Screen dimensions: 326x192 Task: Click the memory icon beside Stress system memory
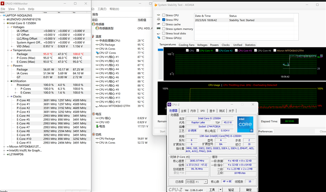point(159,28)
